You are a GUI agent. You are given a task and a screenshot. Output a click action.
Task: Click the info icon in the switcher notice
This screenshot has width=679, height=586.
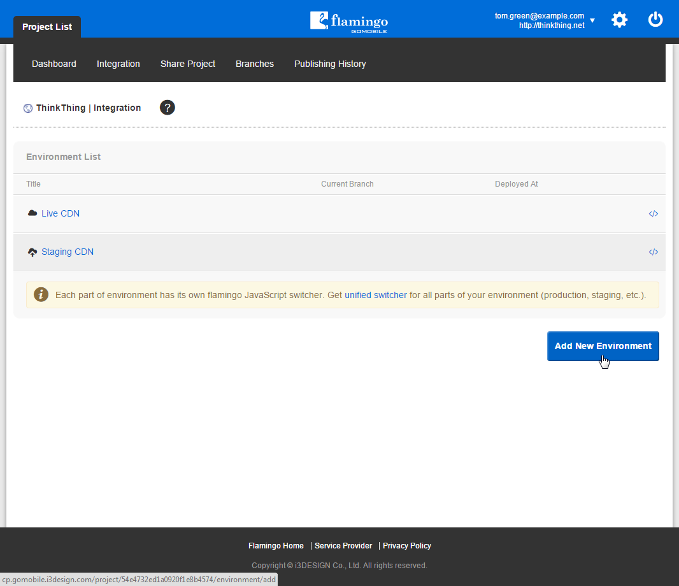click(41, 294)
